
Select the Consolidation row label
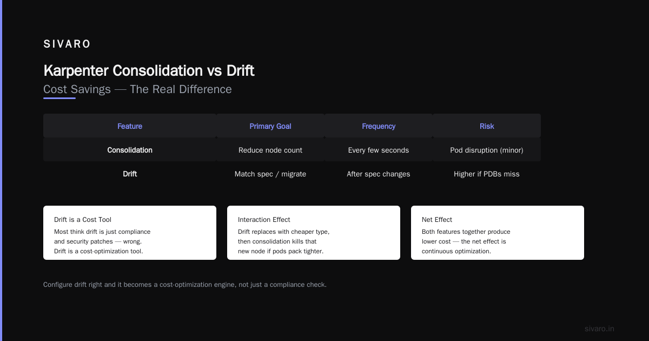(130, 150)
